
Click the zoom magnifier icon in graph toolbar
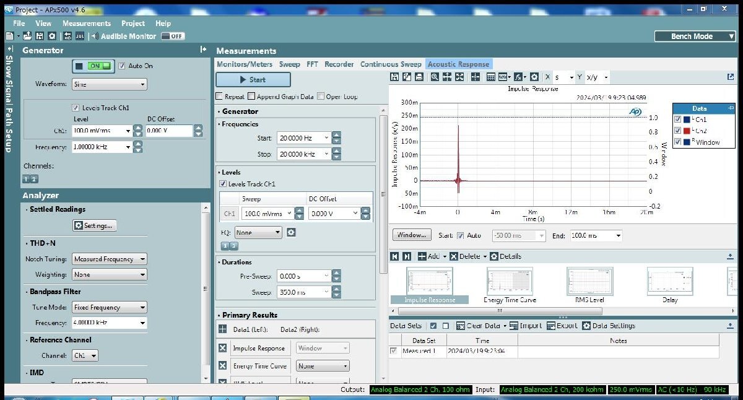(435, 77)
